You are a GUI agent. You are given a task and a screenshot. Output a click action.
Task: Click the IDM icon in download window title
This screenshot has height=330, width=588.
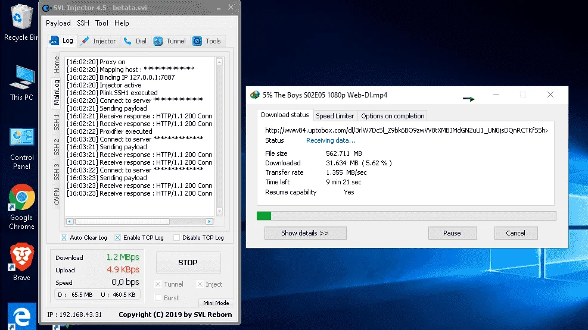pos(255,95)
